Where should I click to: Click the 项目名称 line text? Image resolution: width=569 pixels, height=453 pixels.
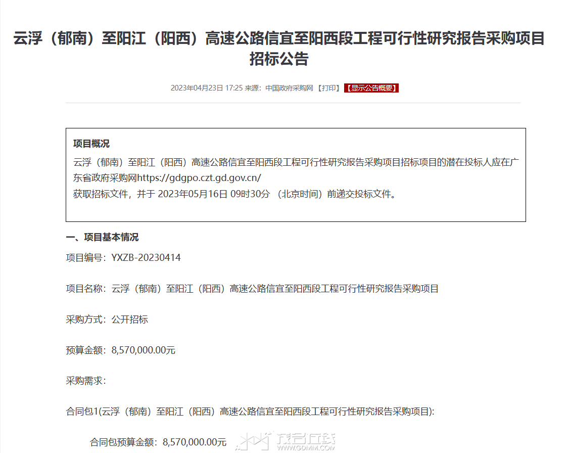pos(252,289)
